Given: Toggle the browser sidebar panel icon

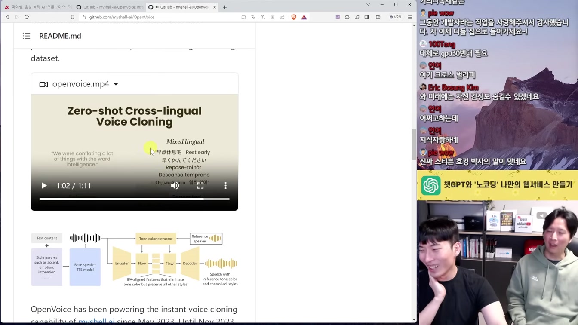Looking at the screenshot, I should click(x=366, y=17).
